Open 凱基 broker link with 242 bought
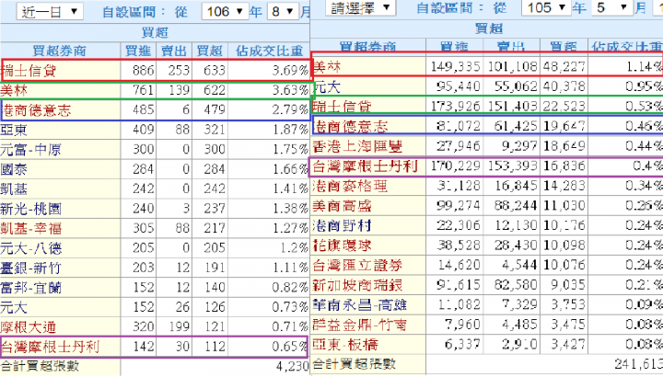Screen dimensions: 663x377 14,188
